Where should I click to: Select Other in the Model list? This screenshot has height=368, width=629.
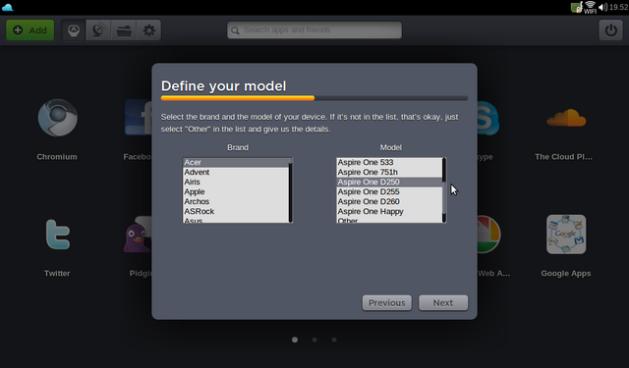pyautogui.click(x=389, y=220)
